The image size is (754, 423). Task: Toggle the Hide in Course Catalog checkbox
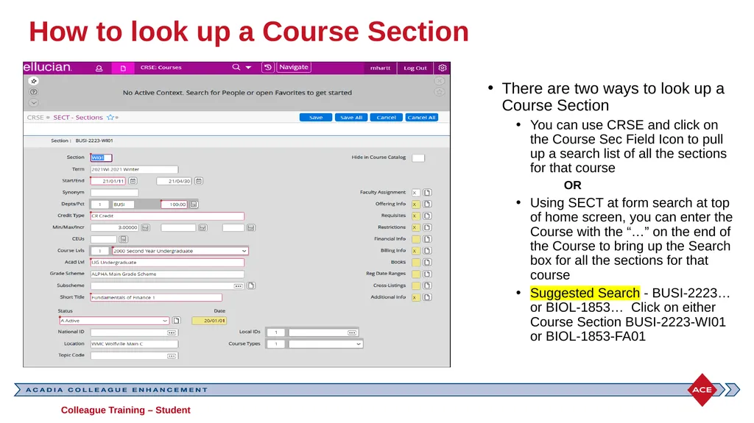pos(418,158)
